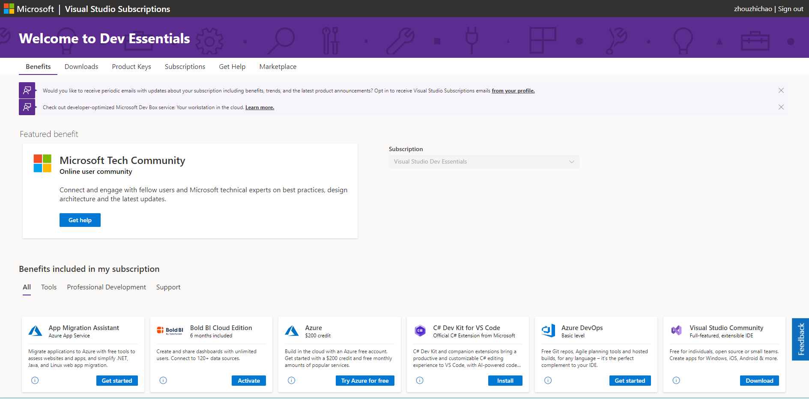Screen dimensions: 809x399
Task: Click the App Migration Assistant Azure icon
Action: point(36,331)
